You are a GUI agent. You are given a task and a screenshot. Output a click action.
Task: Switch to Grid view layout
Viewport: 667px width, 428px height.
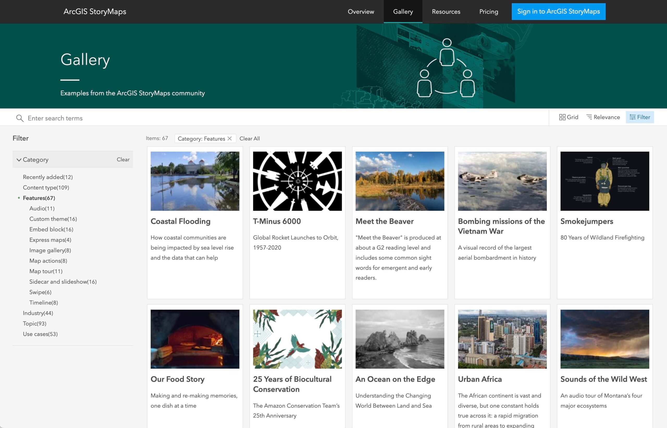[x=568, y=117]
